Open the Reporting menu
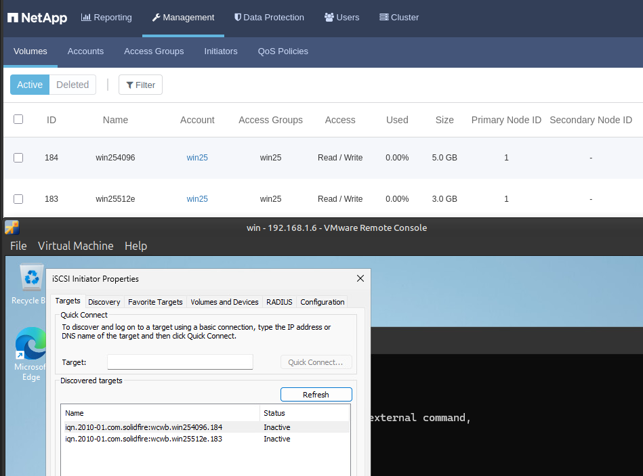643x476 pixels. [x=106, y=17]
